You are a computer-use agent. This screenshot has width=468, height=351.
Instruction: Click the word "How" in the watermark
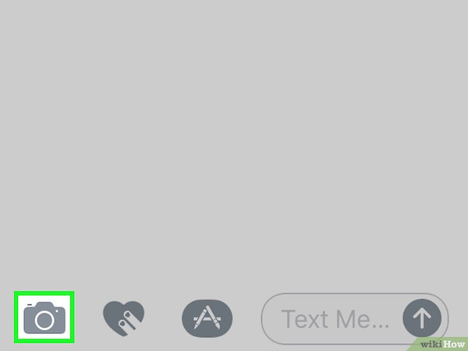tap(454, 344)
